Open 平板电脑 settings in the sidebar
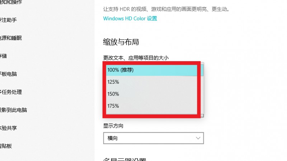Screen dimensions: 287x161 (x=8, y=74)
